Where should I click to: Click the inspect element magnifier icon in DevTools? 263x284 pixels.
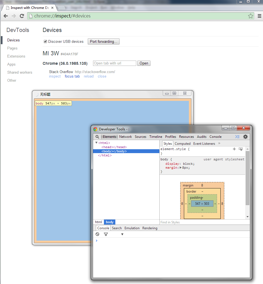point(97,137)
